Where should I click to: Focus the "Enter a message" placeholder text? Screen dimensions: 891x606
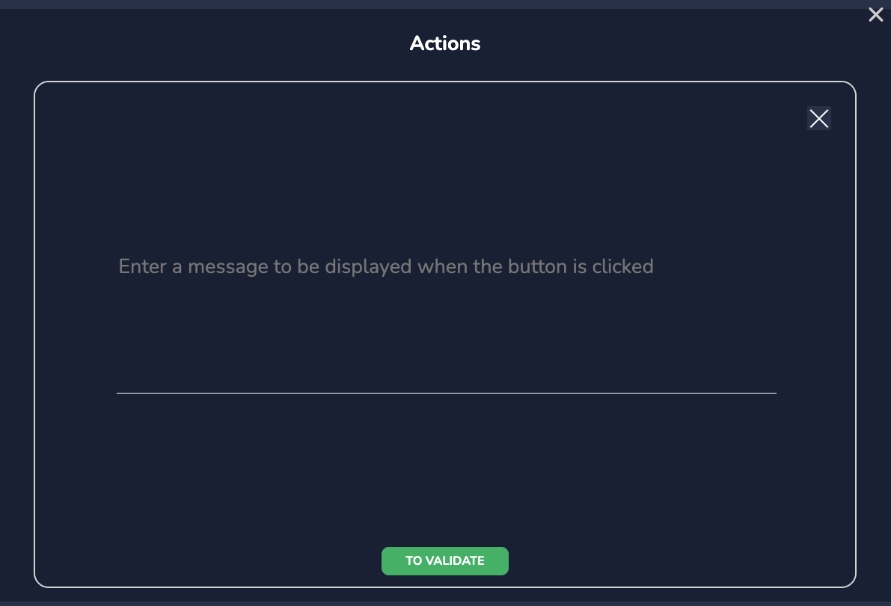click(x=386, y=266)
